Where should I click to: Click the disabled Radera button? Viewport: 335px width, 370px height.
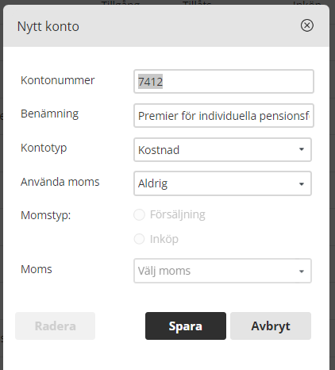(x=55, y=326)
